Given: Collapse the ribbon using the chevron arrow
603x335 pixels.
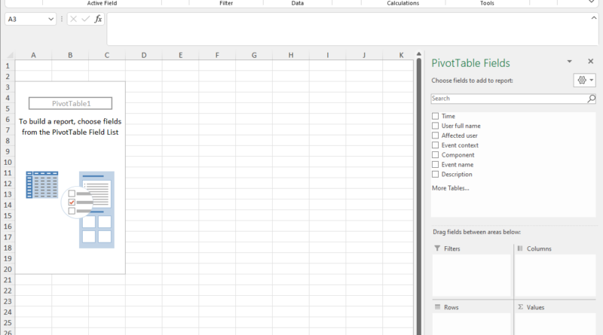Looking at the screenshot, I should (592, 2).
